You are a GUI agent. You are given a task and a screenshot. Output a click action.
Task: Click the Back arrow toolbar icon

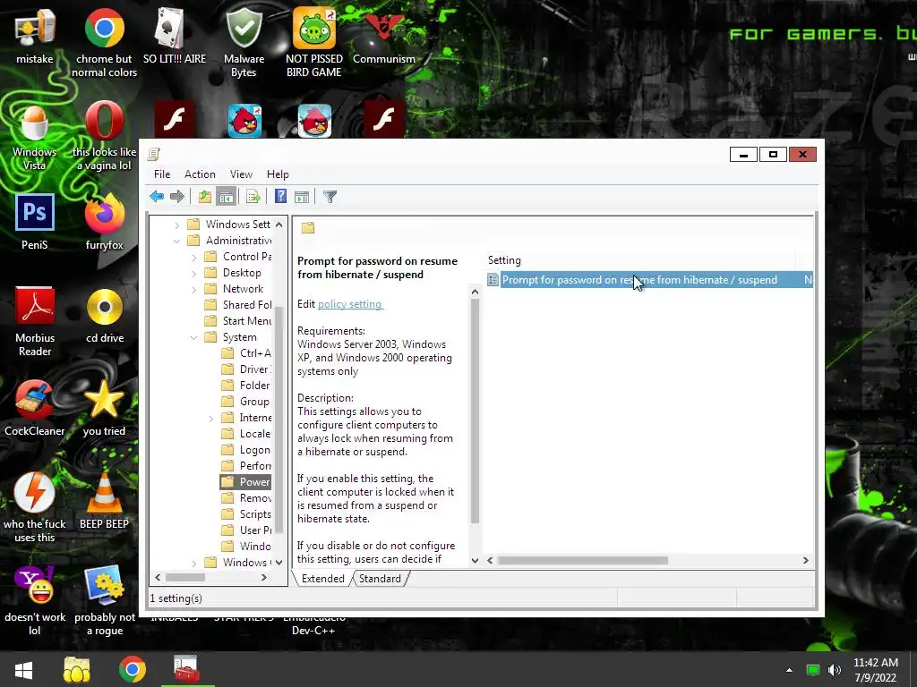coord(157,197)
